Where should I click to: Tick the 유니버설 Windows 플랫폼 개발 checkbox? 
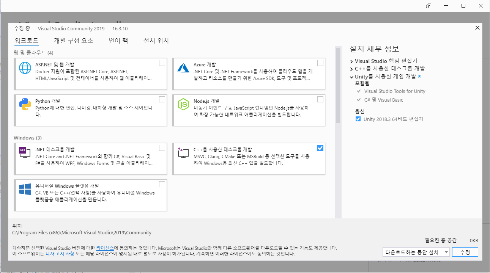[162, 184]
